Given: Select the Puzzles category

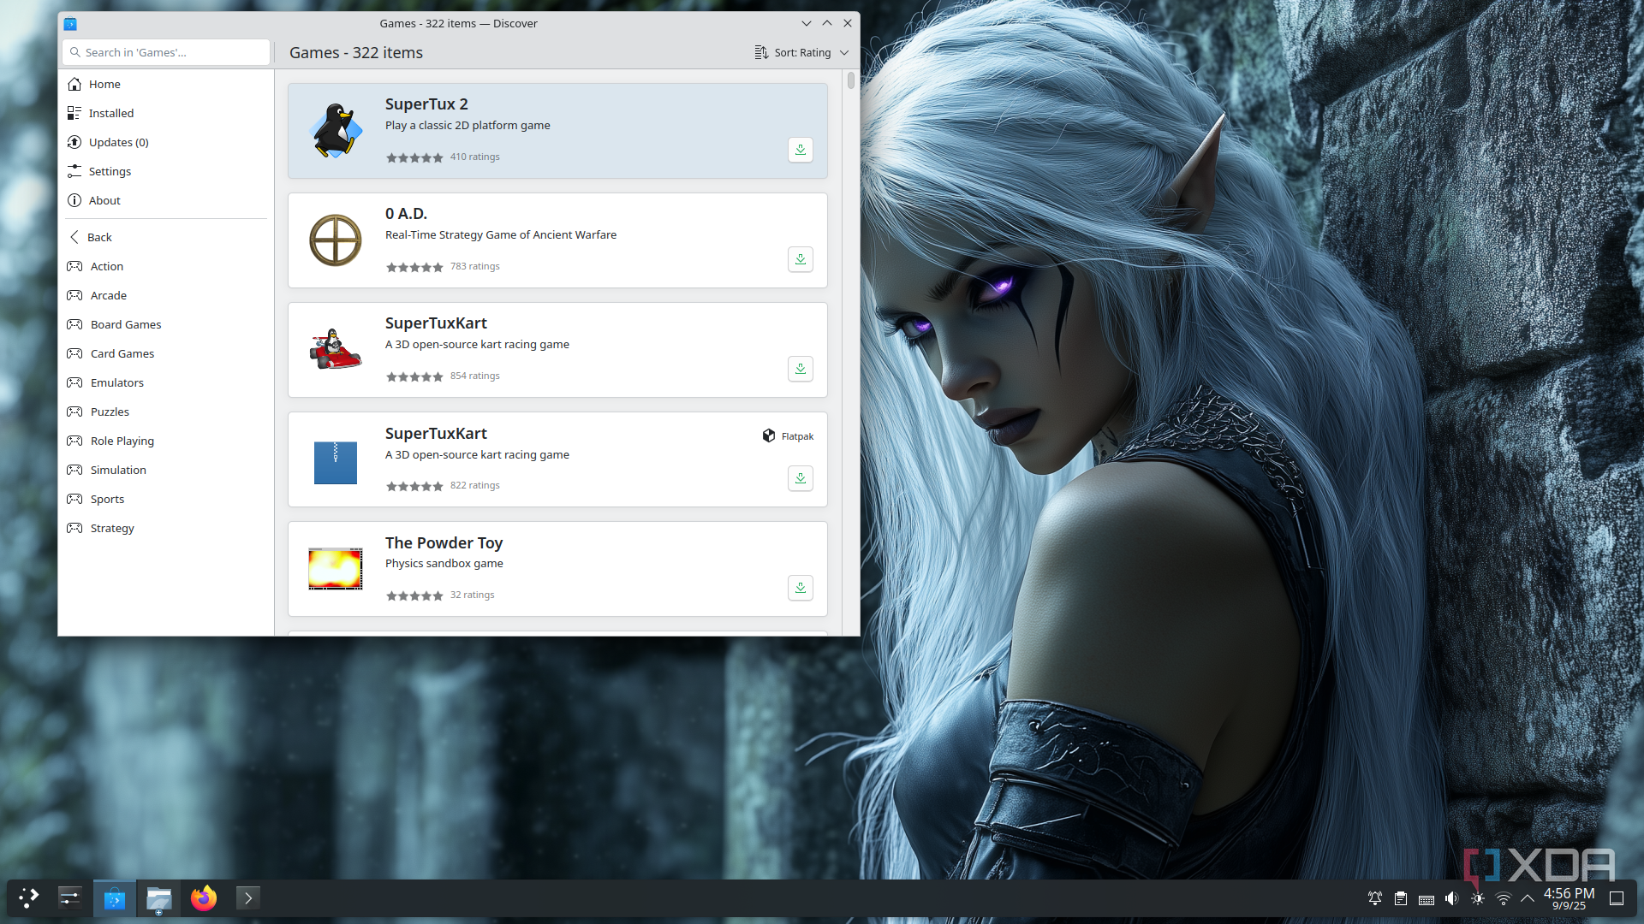Looking at the screenshot, I should 166,412.
